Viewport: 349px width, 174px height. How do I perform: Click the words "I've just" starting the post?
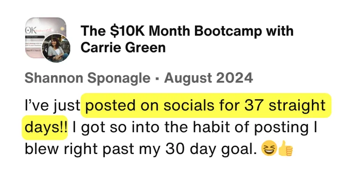coord(52,106)
